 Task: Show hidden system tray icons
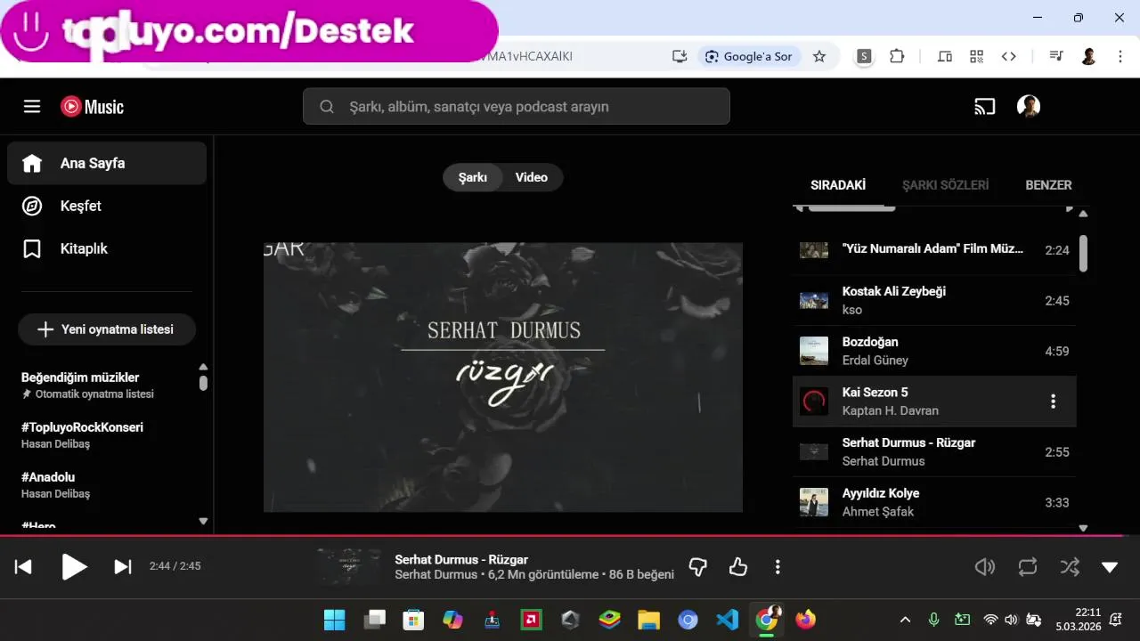click(906, 620)
